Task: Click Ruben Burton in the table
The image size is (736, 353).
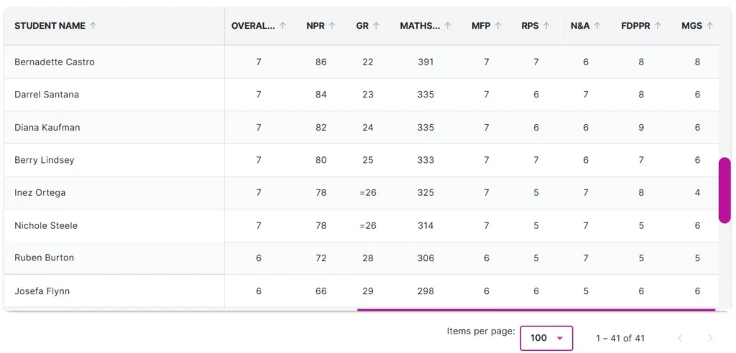Action: [x=44, y=258]
